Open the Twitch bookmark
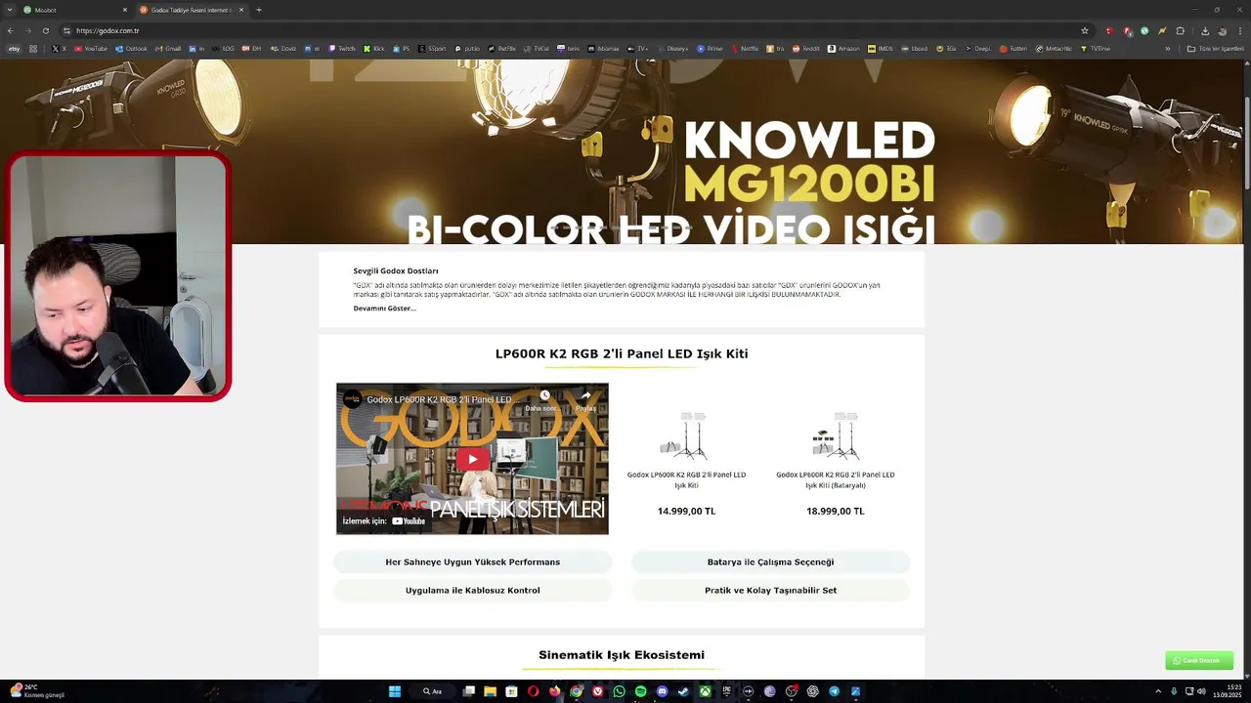Viewport: 1251px width, 703px height. tap(342, 48)
